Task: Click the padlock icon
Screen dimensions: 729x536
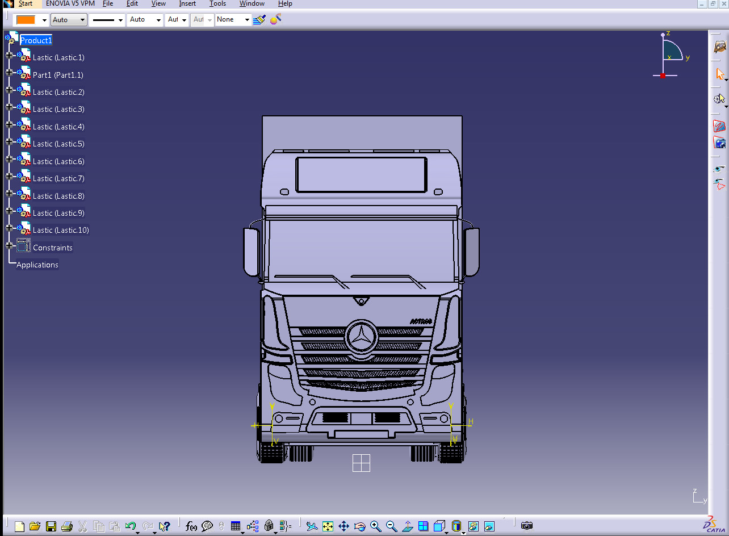Action: 269,526
